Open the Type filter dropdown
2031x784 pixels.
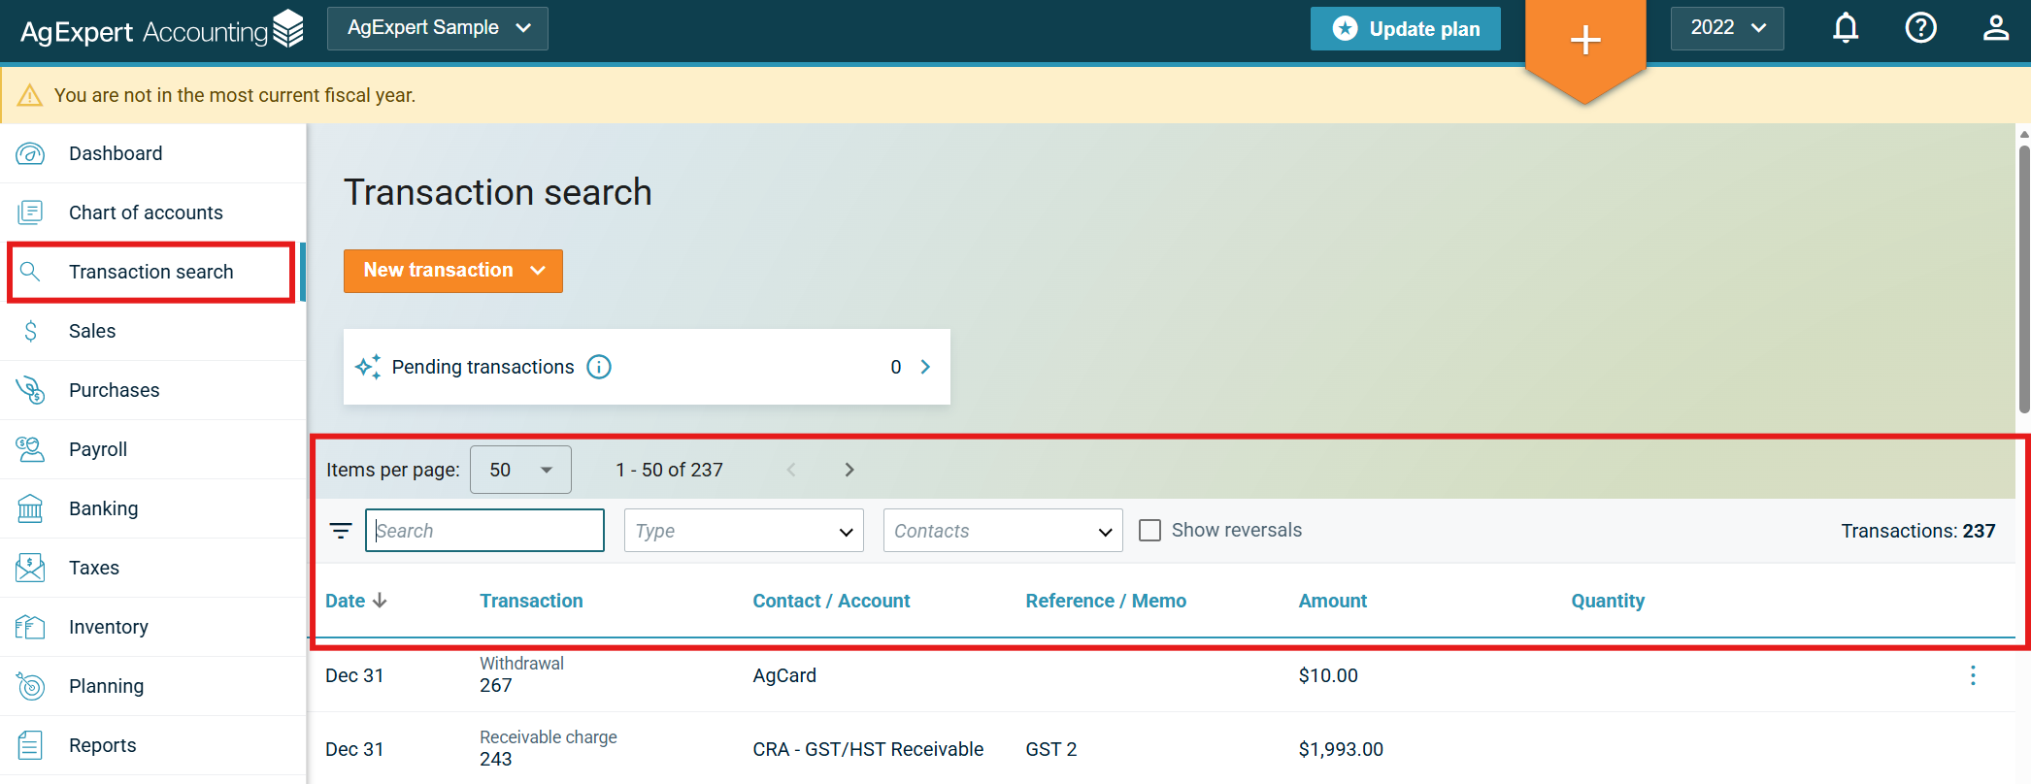point(744,531)
